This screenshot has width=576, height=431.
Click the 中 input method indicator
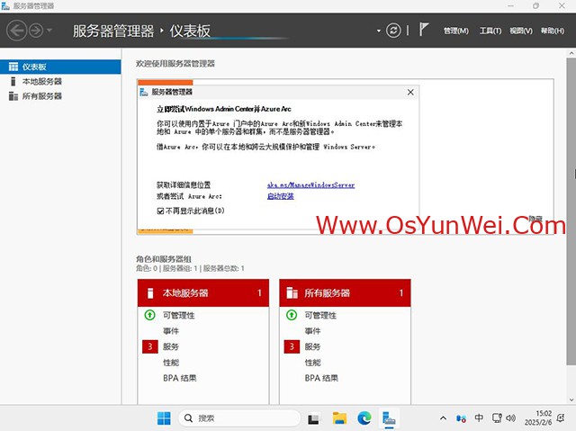tap(479, 418)
